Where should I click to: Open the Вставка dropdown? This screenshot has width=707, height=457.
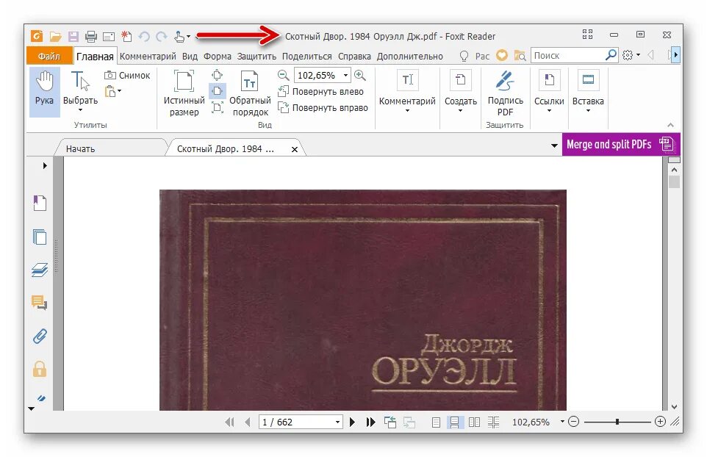coord(588,90)
